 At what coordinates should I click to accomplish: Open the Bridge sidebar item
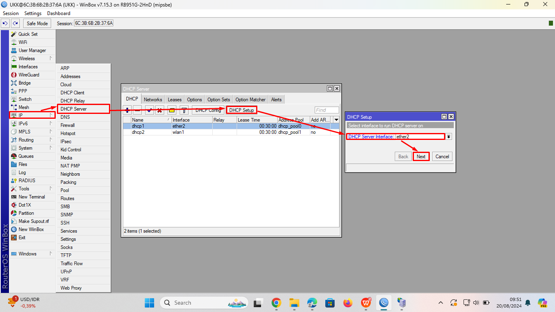pyautogui.click(x=24, y=83)
